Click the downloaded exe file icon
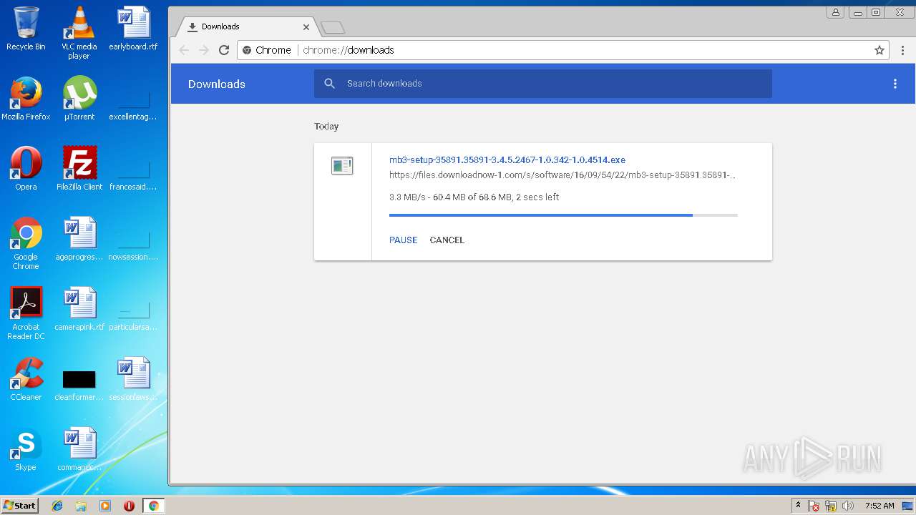916x515 pixels. click(342, 166)
